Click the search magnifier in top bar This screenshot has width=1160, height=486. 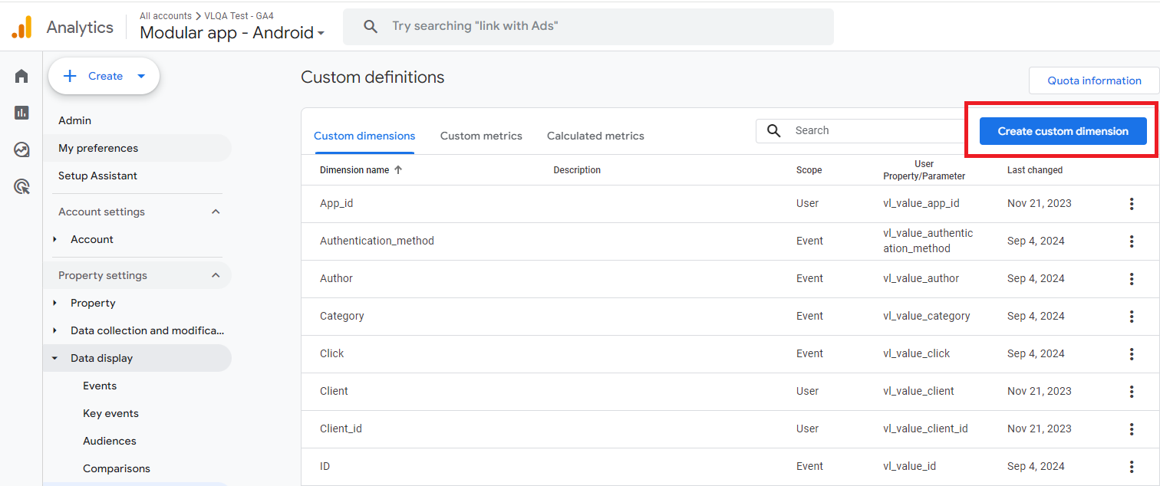(x=371, y=27)
